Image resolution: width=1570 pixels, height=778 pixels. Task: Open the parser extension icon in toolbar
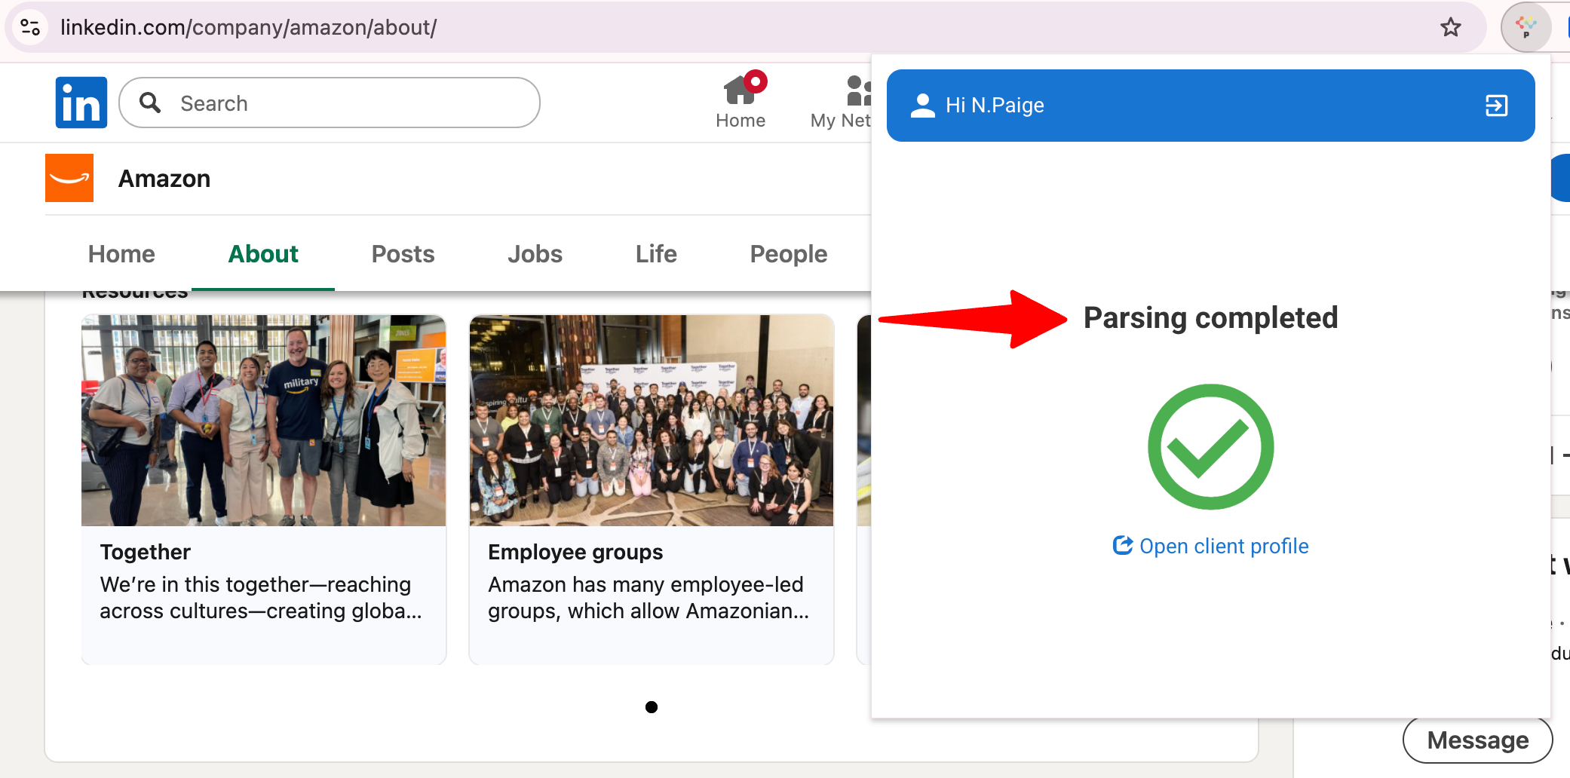1526,28
